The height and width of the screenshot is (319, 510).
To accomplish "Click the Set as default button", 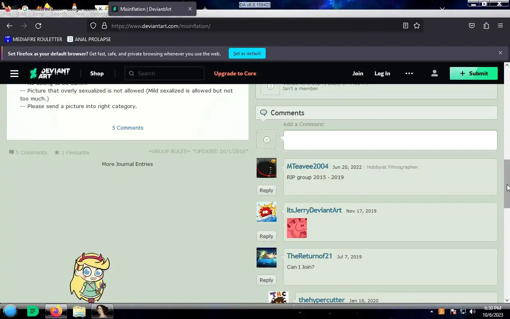I will [247, 53].
